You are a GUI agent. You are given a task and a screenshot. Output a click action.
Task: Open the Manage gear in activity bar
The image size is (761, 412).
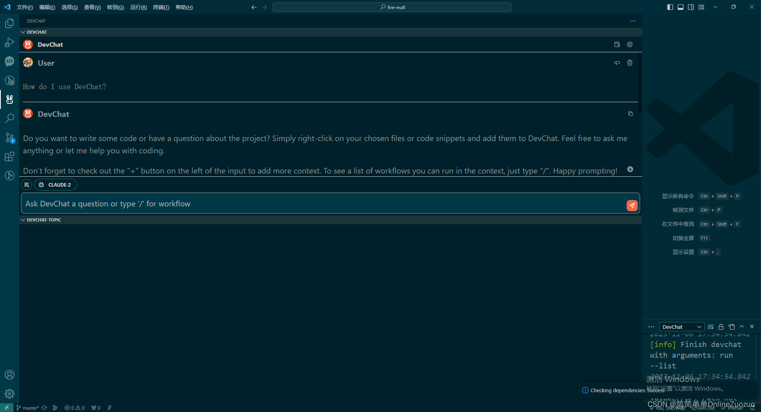pyautogui.click(x=10, y=394)
